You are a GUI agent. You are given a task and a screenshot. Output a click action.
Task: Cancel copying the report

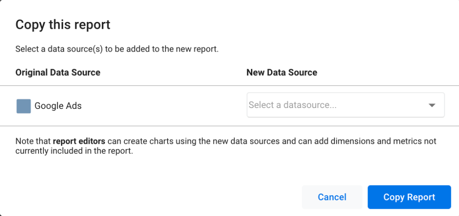(332, 197)
